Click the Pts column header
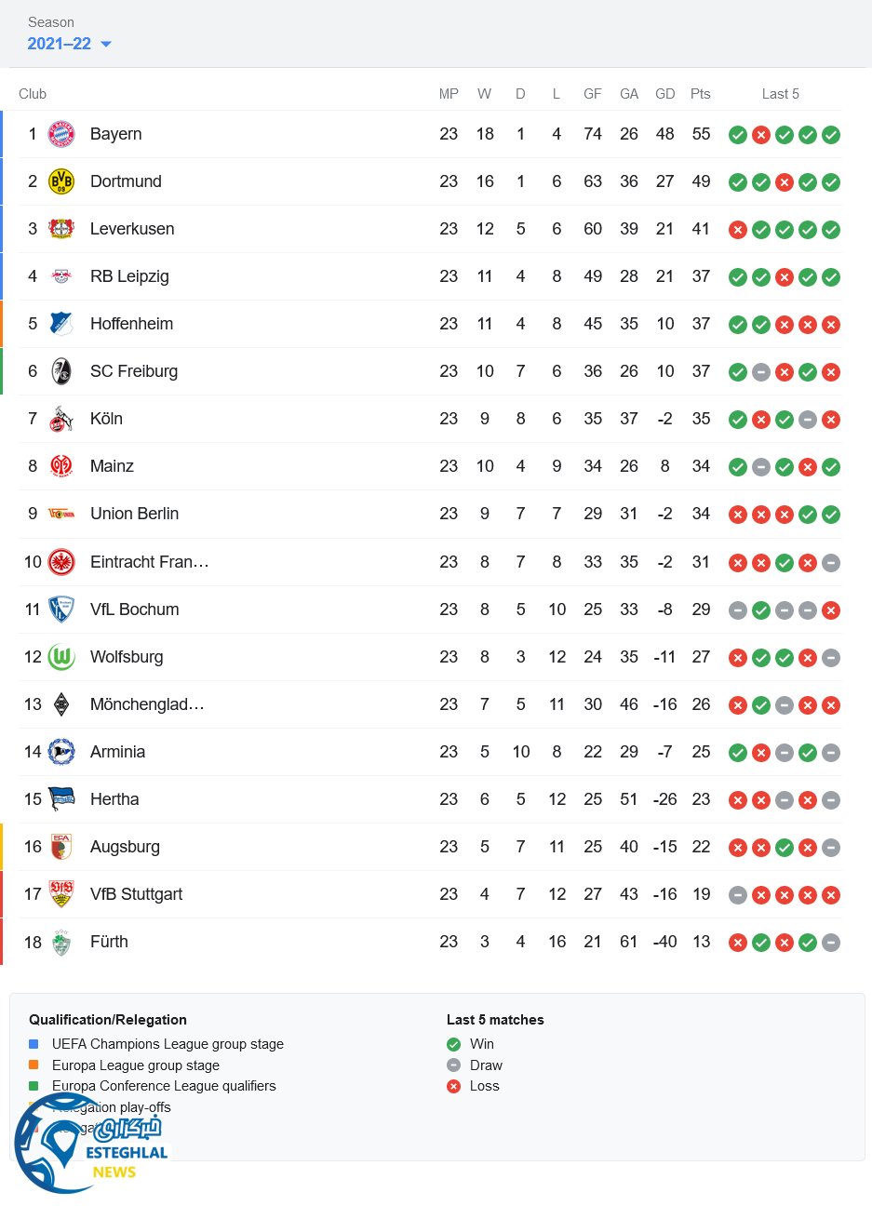The height and width of the screenshot is (1219, 872). [x=701, y=94]
